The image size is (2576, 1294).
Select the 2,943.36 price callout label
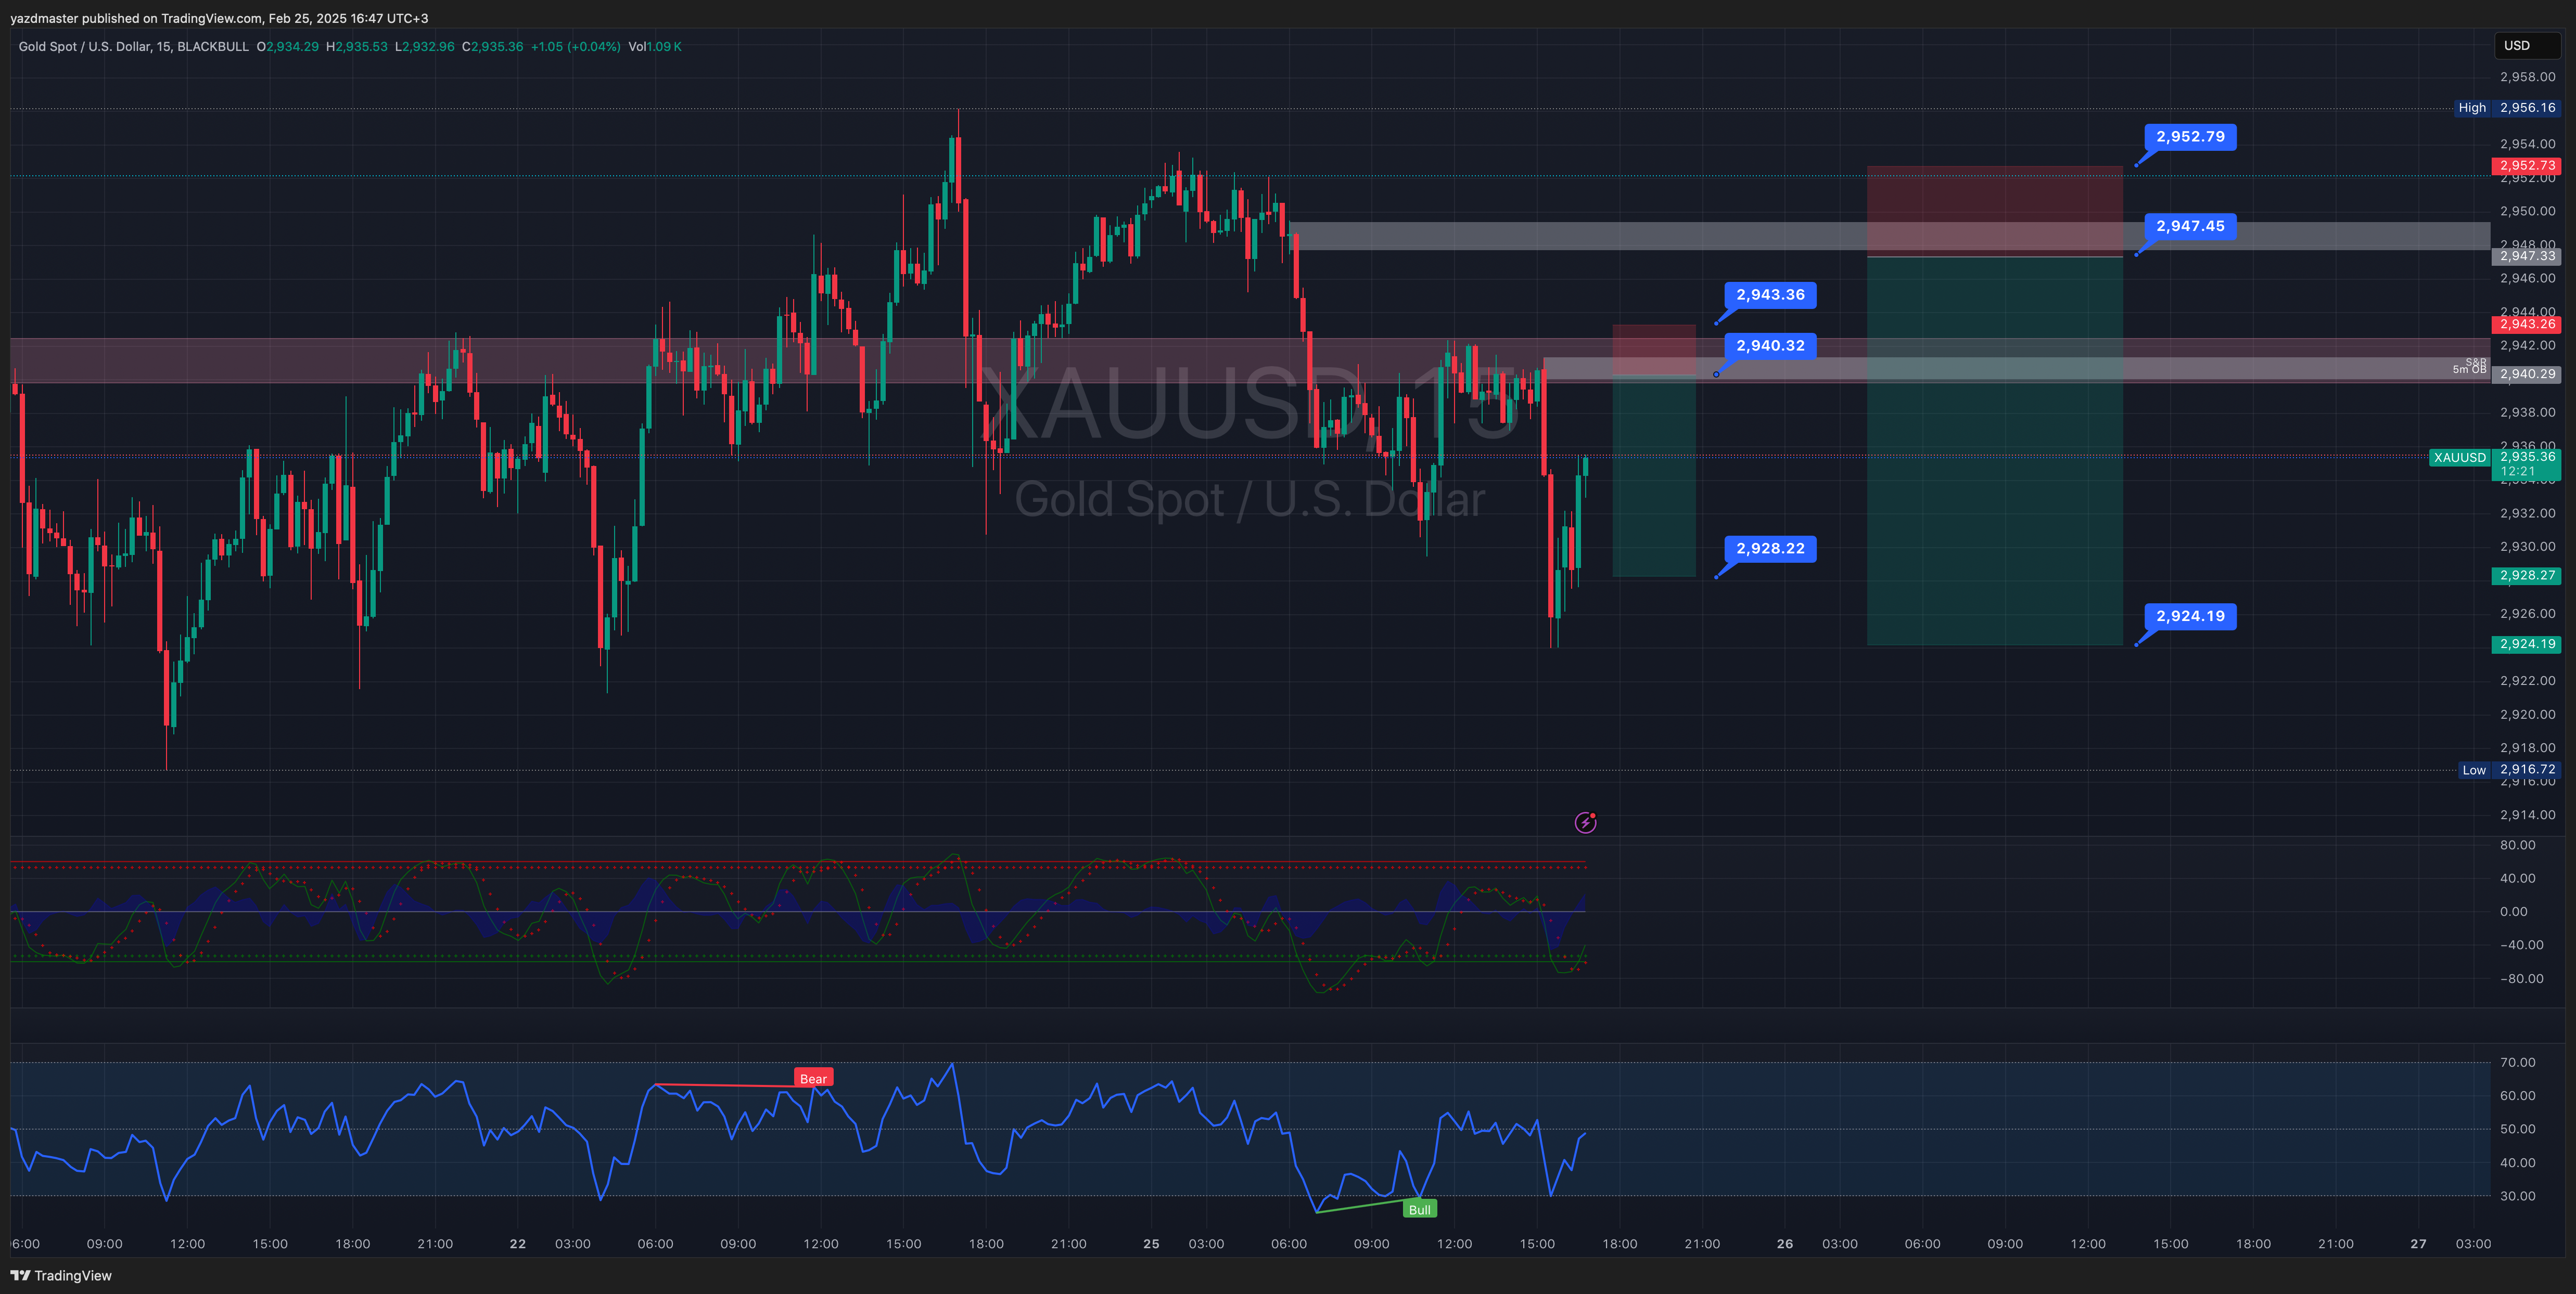(x=1770, y=295)
